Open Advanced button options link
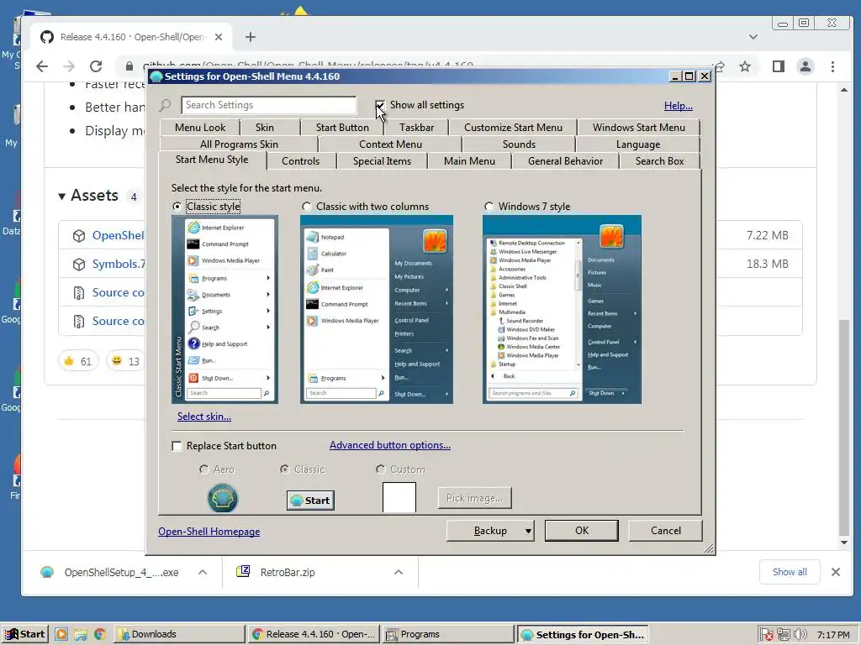Viewport: 861px width, 645px height. tap(390, 445)
